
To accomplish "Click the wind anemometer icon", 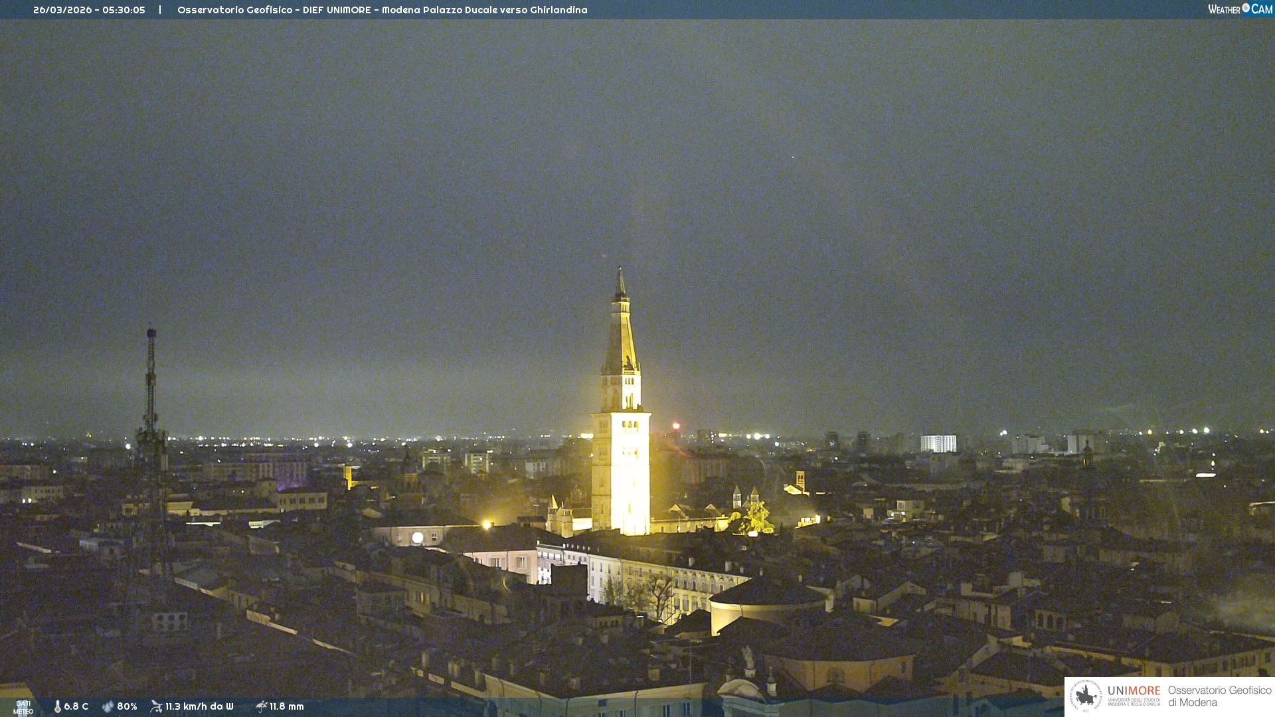I will [x=156, y=706].
